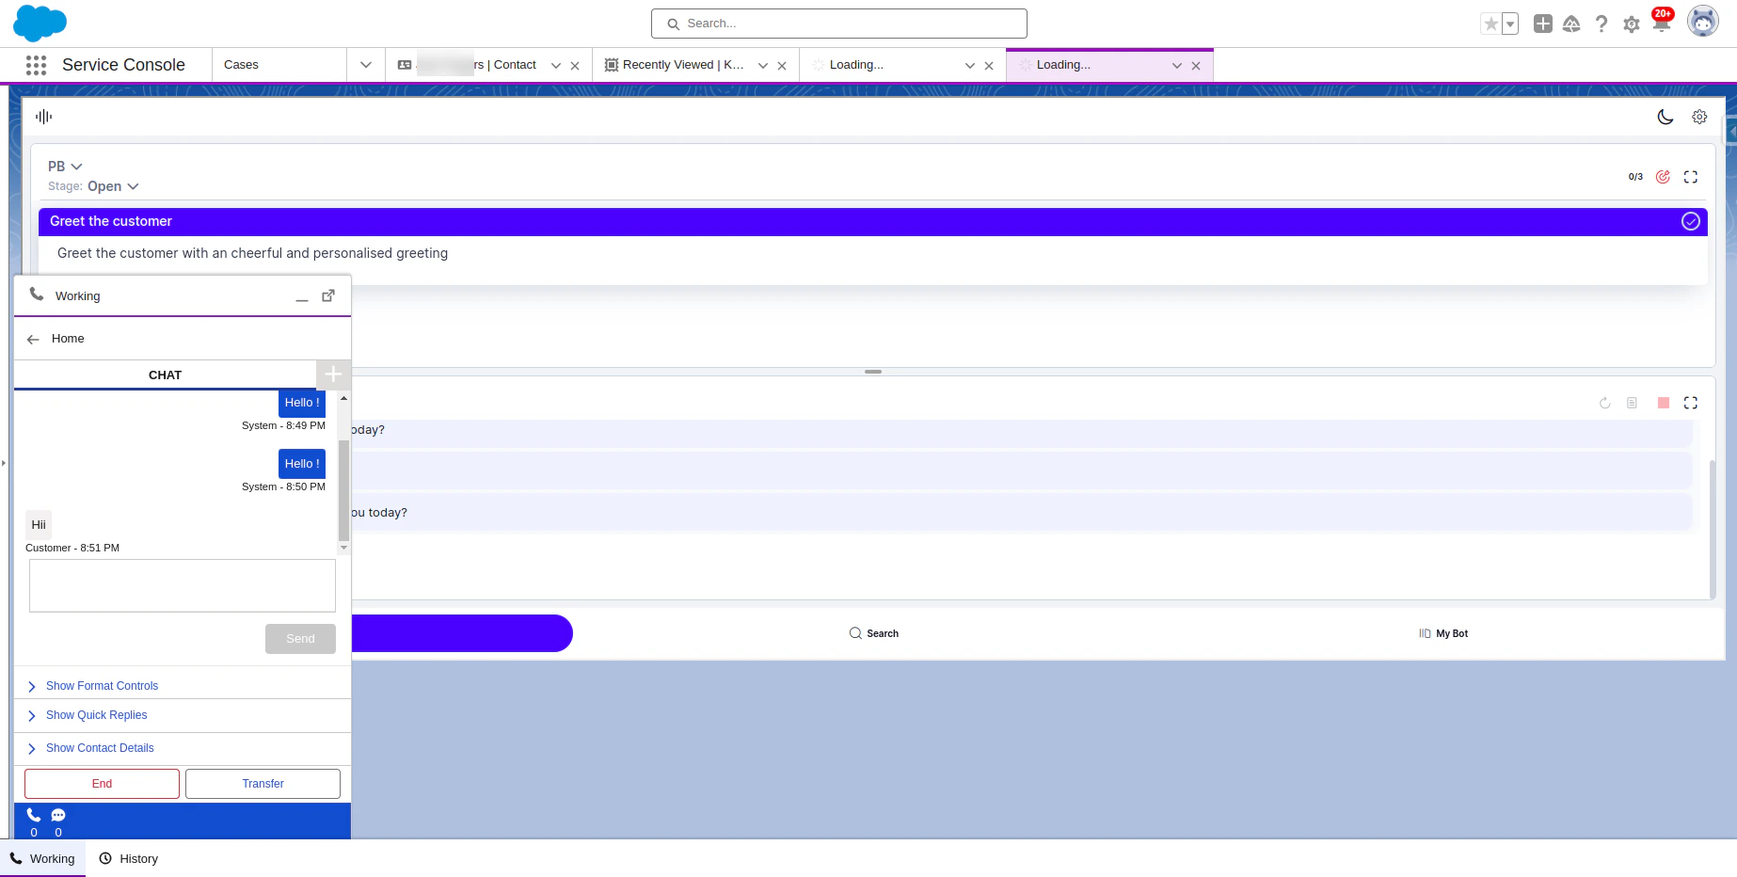Open the Cases tab
The image size is (1737, 877).
(x=241, y=65)
